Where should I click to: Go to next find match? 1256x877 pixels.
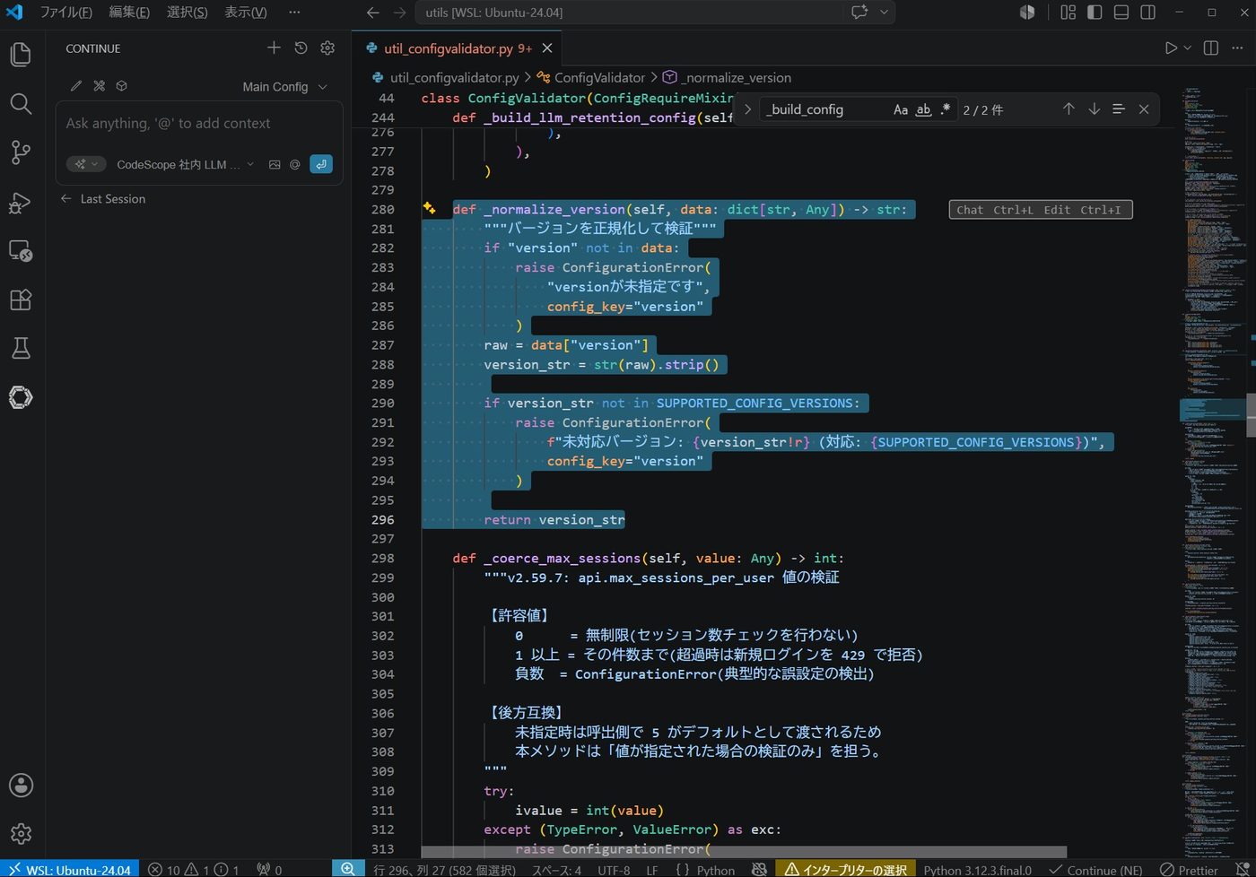click(x=1094, y=109)
